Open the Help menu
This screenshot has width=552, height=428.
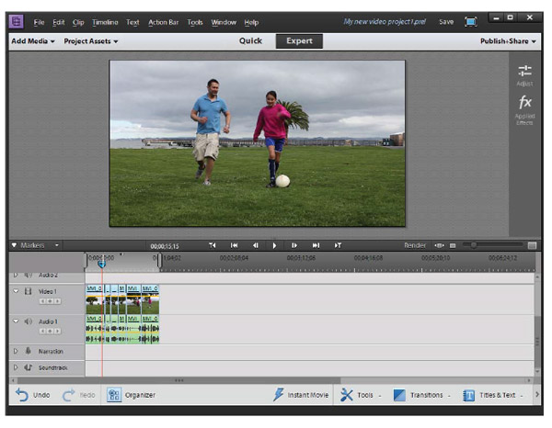(251, 22)
